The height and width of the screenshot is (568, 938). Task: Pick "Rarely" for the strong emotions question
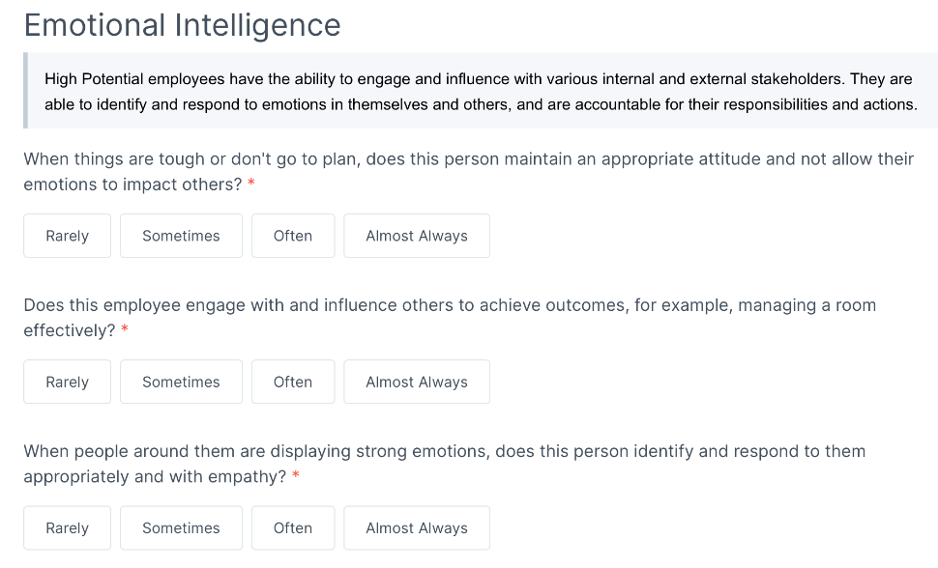67,527
